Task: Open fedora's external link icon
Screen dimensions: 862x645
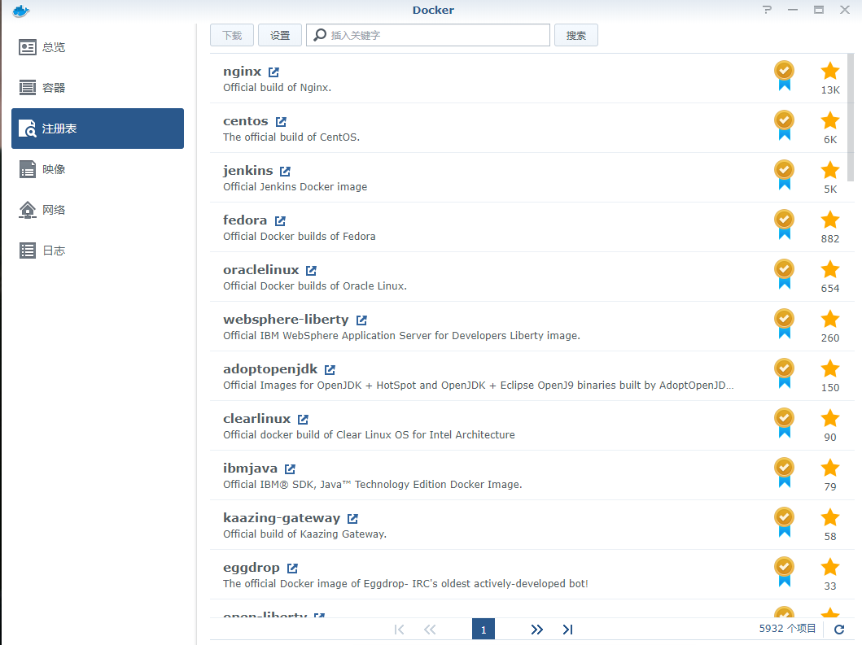Action: (x=280, y=220)
